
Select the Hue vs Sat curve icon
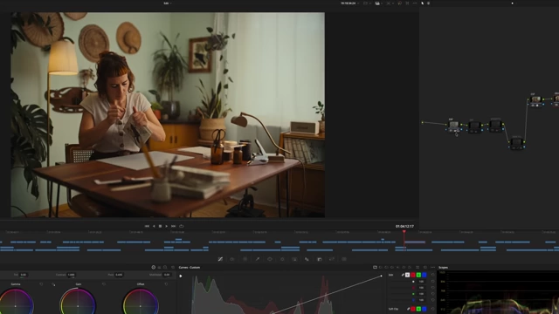[x=386, y=268]
